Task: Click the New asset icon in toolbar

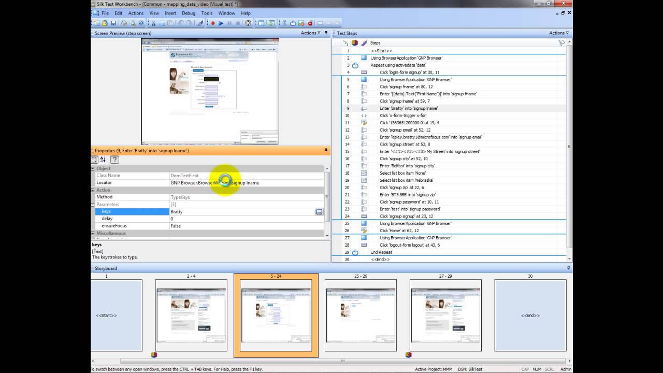Action: [96, 23]
